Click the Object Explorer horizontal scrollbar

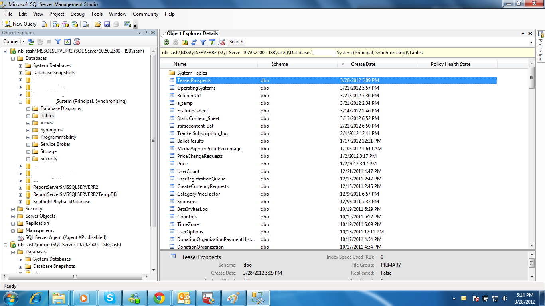coord(76,277)
